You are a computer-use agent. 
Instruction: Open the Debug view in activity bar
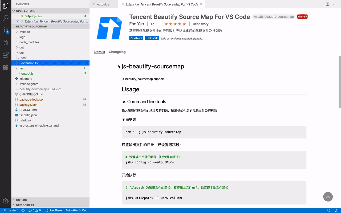pyautogui.click(x=6, y=43)
